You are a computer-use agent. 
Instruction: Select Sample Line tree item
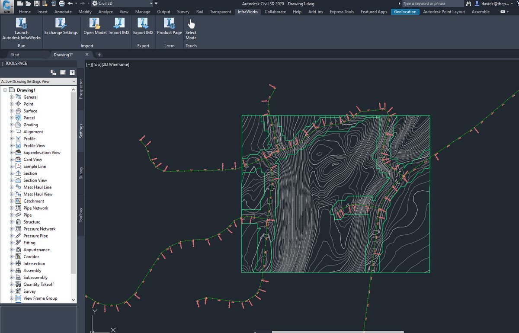35,166
